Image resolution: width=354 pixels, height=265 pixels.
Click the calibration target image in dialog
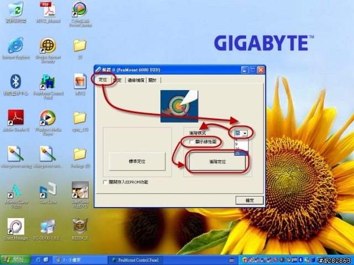179,106
